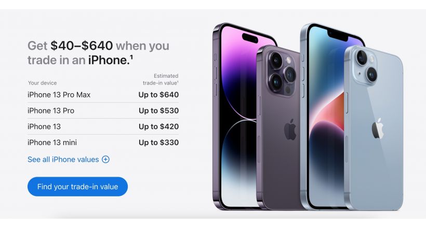Click the Estimated trade-in value column header
This screenshot has width=426, height=228.
pyautogui.click(x=161, y=79)
